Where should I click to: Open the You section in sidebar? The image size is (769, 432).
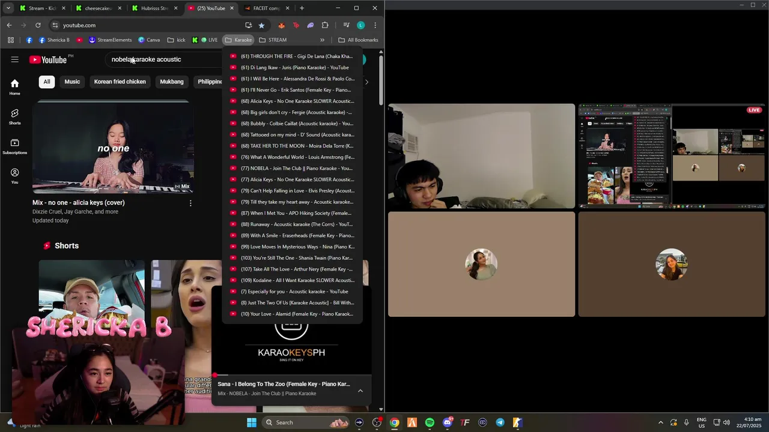[14, 176]
